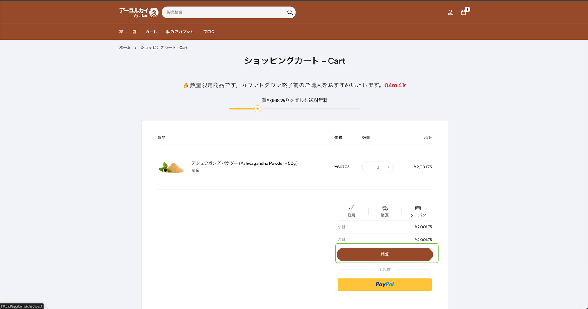This screenshot has width=588, height=309.
Task: Open the 店 shop menu item
Action: point(135,32)
